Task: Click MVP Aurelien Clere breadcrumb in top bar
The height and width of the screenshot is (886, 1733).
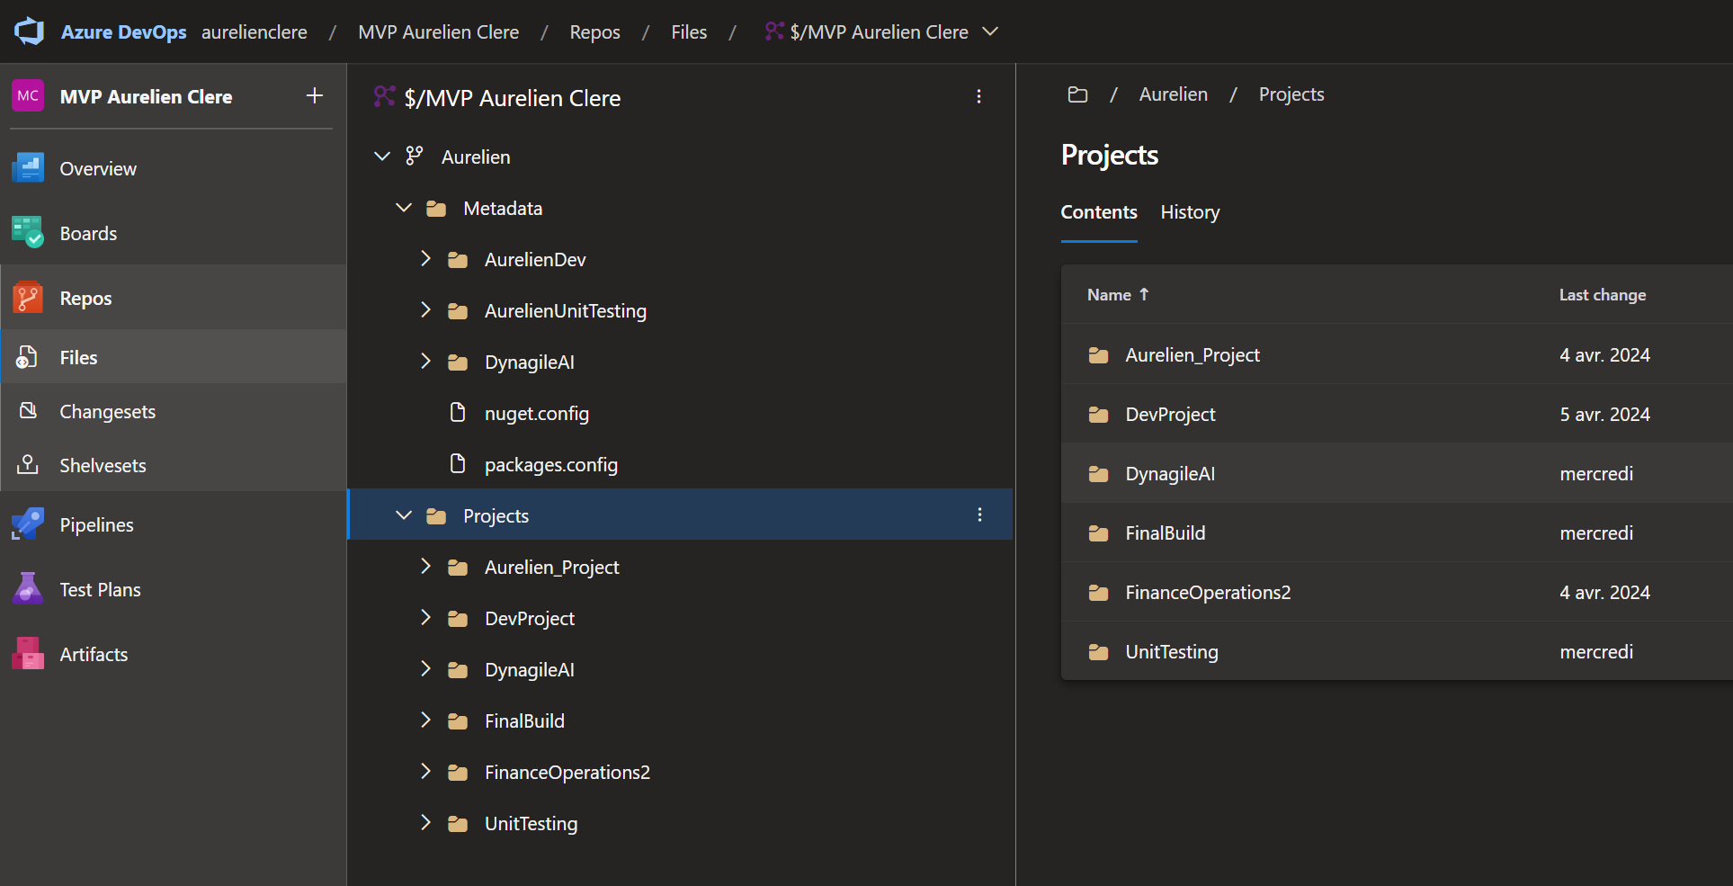Action: pos(439,32)
